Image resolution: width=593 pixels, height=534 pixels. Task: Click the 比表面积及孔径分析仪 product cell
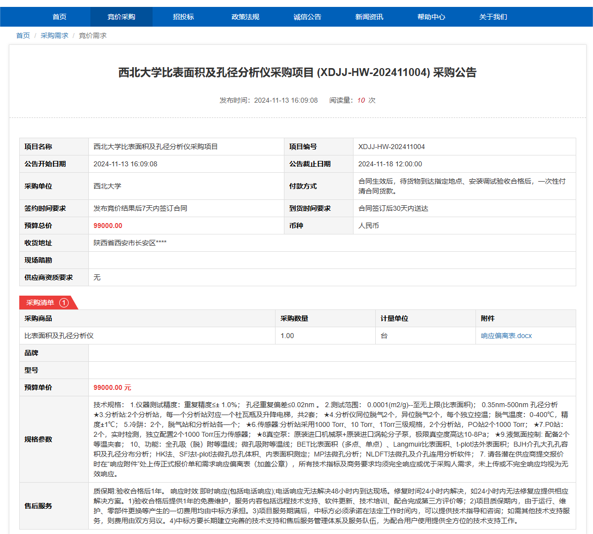click(x=59, y=336)
